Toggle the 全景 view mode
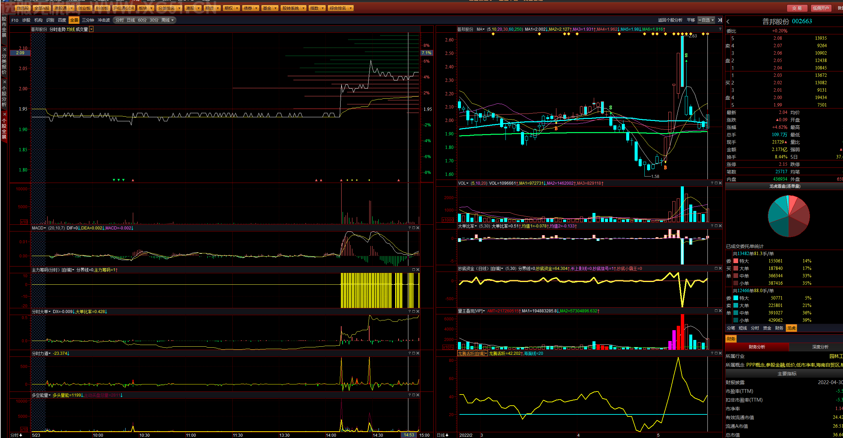This screenshot has height=438, width=843. (74, 20)
